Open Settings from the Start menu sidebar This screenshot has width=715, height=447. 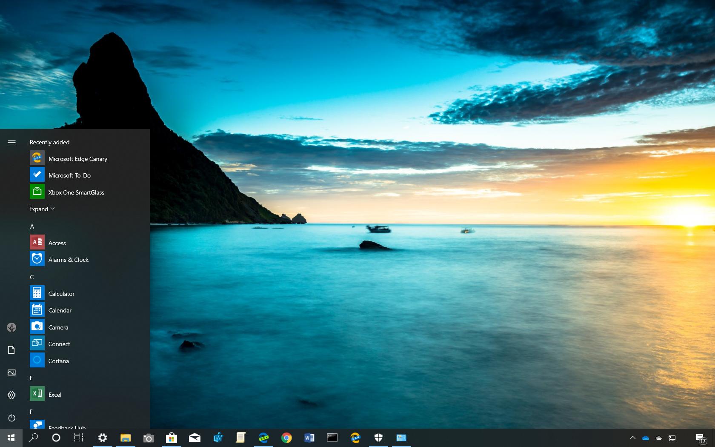point(11,395)
